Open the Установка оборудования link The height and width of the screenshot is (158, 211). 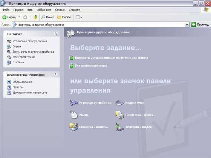tap(30, 41)
